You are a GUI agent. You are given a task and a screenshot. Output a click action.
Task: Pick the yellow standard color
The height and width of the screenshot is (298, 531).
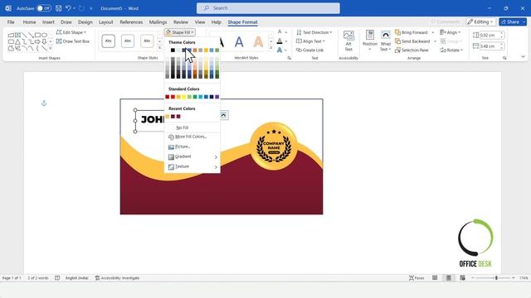[x=184, y=97]
